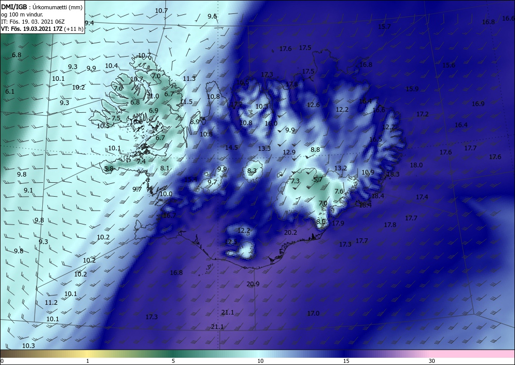
Task: Click the 12.6 value in north Iceland
Action: click(x=313, y=105)
